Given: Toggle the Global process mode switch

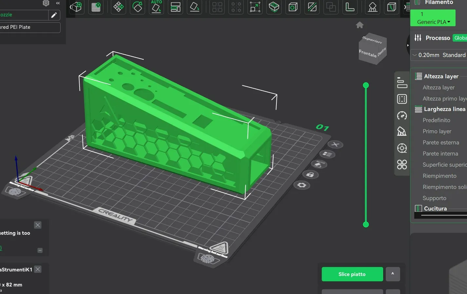Looking at the screenshot, I should (460, 38).
